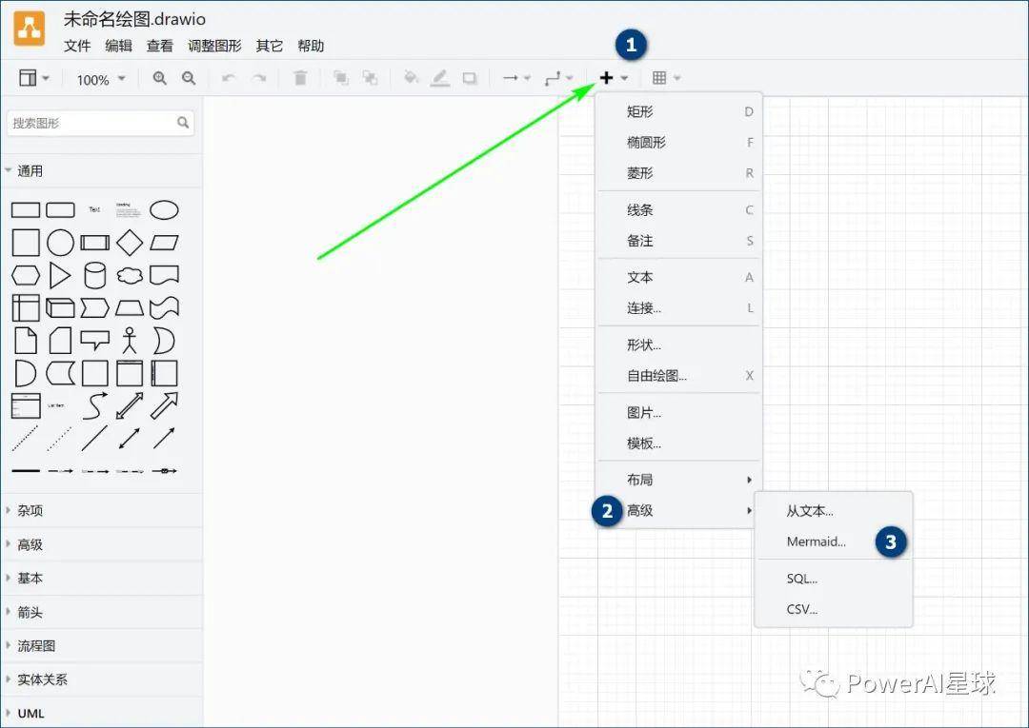Select the cloud shape in palette
The height and width of the screenshot is (728, 1029).
pos(130,275)
